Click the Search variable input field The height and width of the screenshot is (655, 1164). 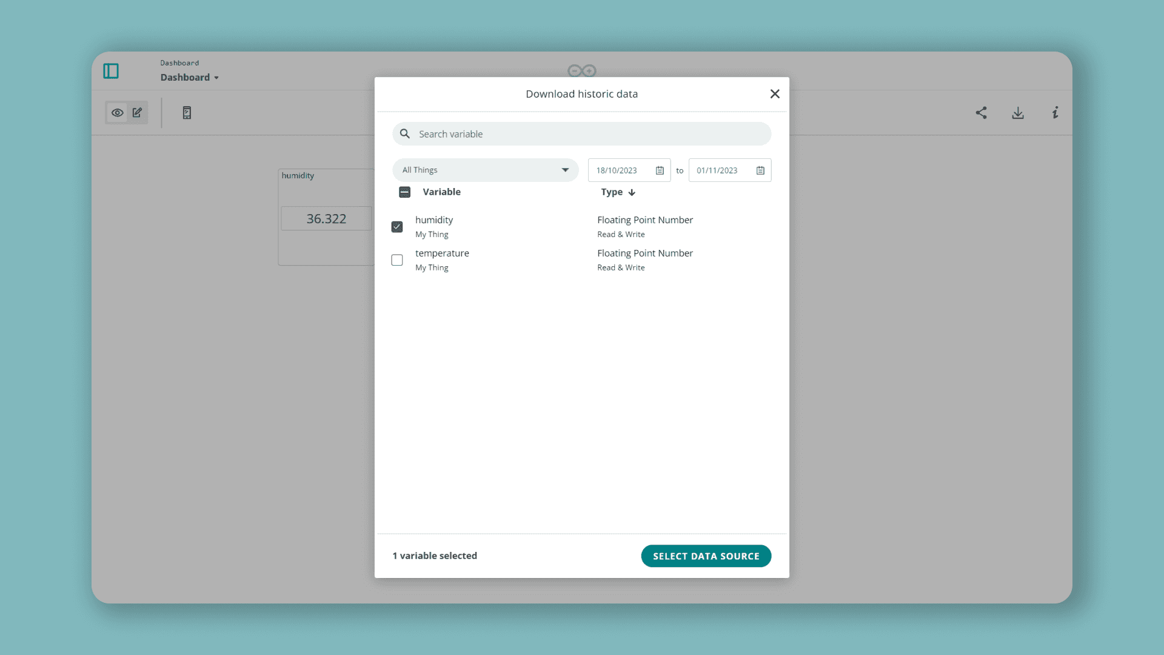581,133
